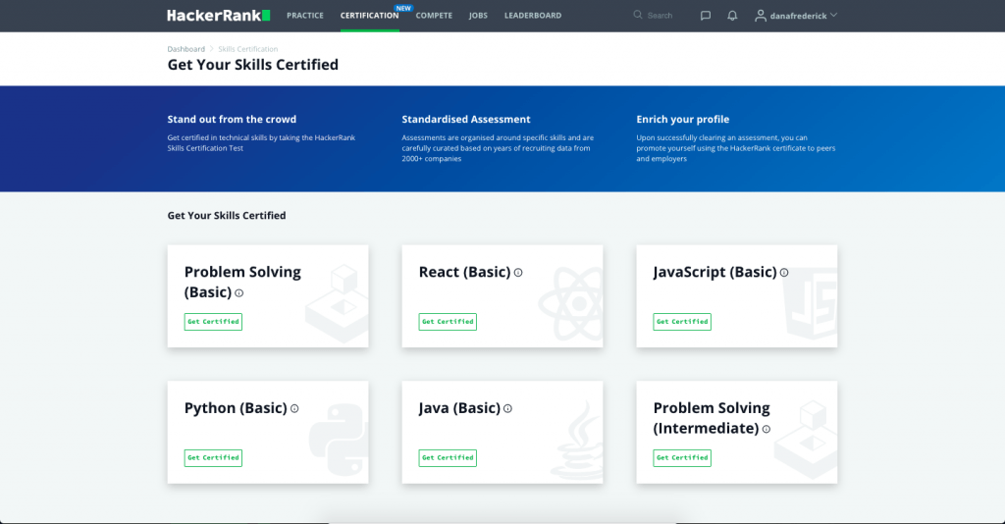
Task: Click the Problem Solving (Basic) title
Action: point(242,282)
